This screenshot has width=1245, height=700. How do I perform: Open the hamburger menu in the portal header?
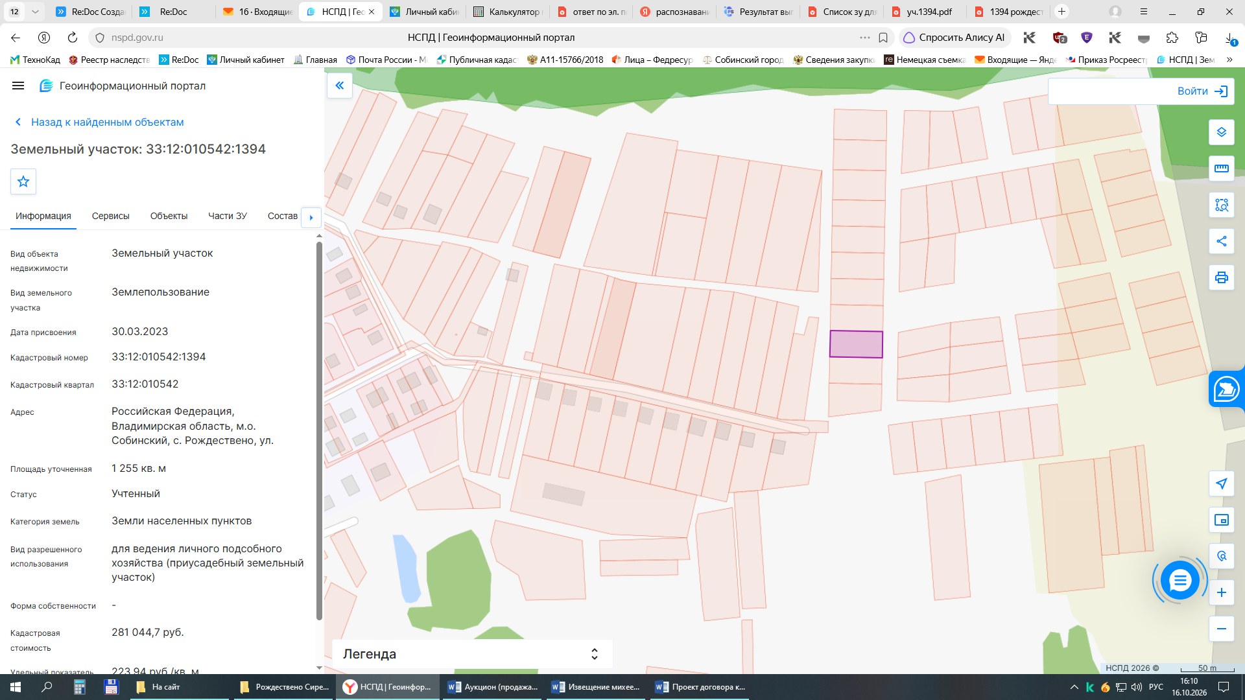pos(18,86)
